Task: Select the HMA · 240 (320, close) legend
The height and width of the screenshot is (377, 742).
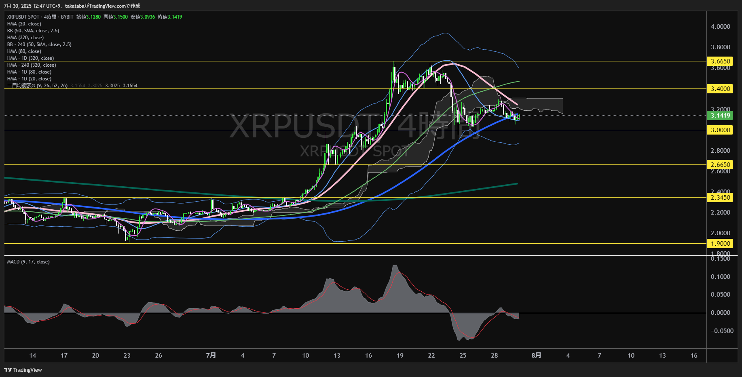Action: [x=32, y=65]
